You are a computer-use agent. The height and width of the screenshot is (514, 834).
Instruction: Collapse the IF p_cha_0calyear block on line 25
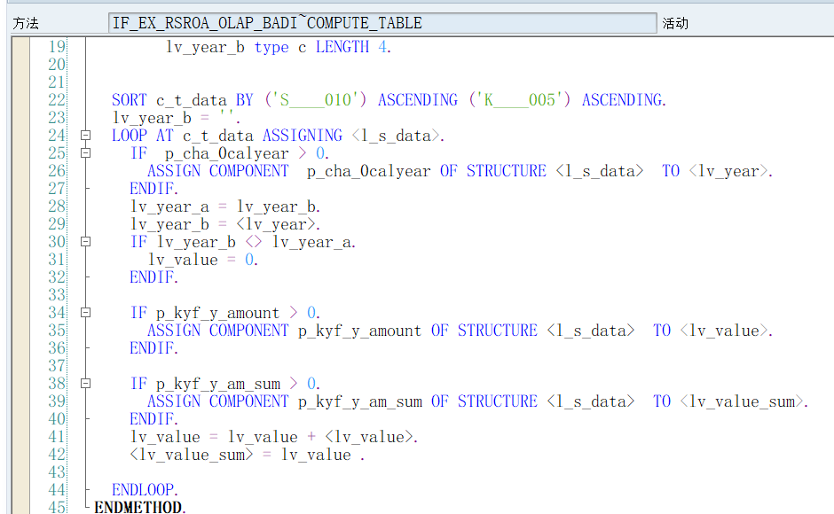(x=86, y=153)
